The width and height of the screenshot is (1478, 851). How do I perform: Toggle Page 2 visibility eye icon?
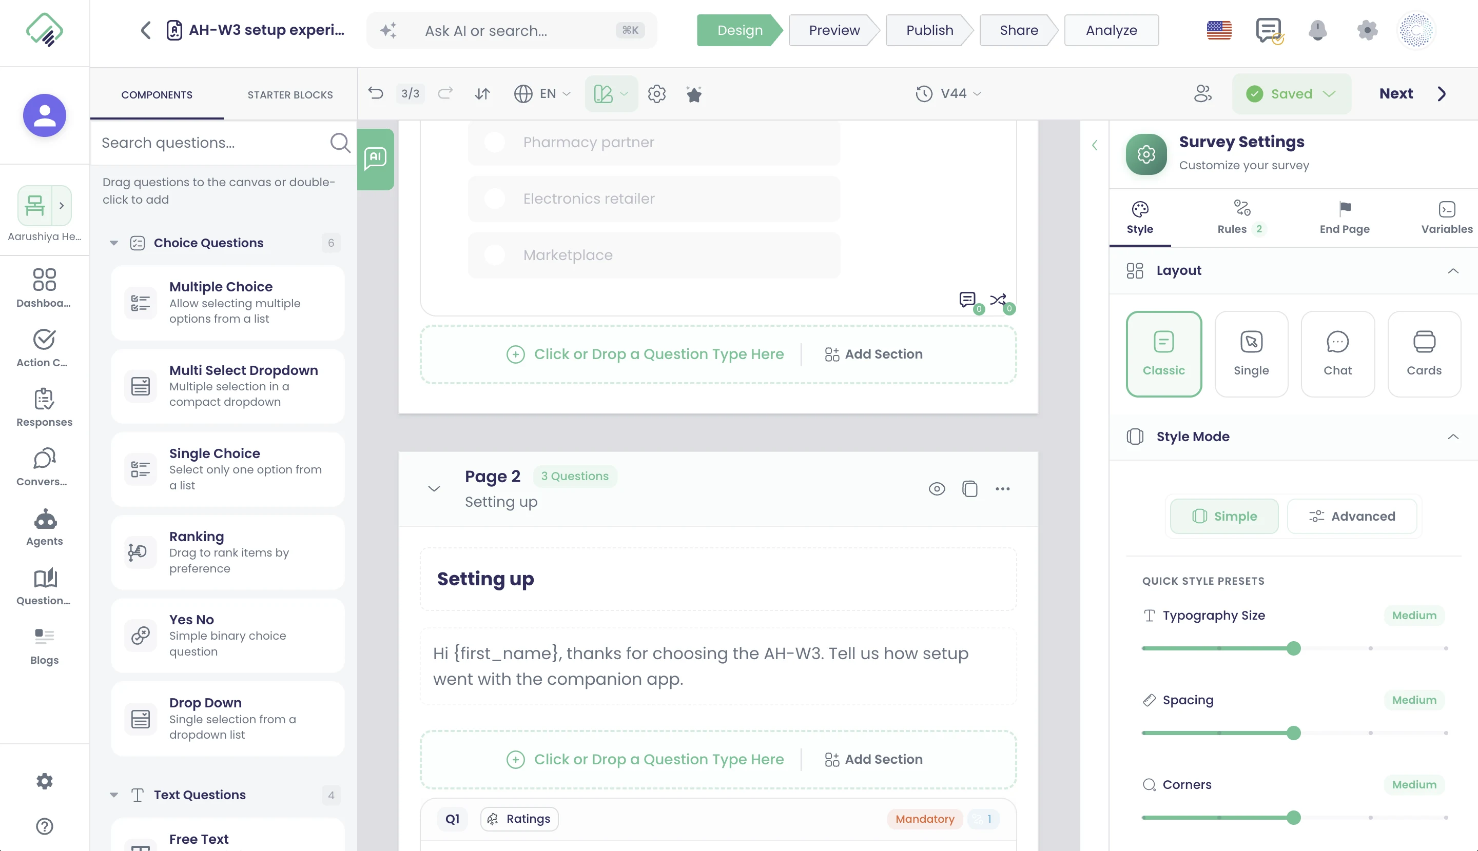click(x=937, y=489)
